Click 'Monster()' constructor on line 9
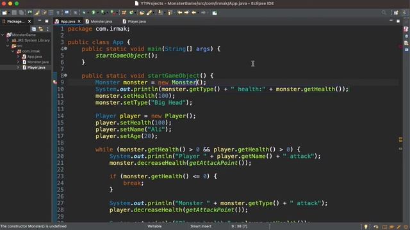 187,82
